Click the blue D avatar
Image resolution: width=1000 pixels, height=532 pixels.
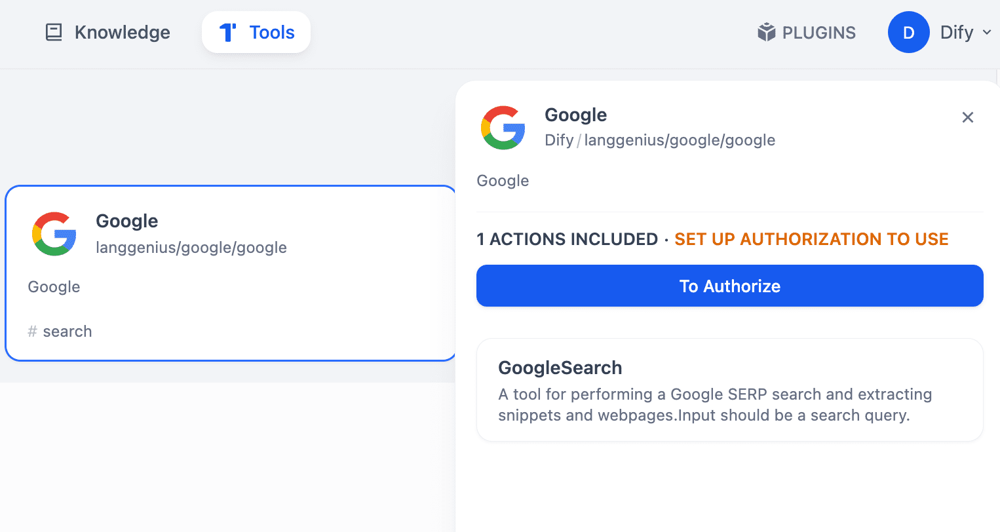click(908, 32)
